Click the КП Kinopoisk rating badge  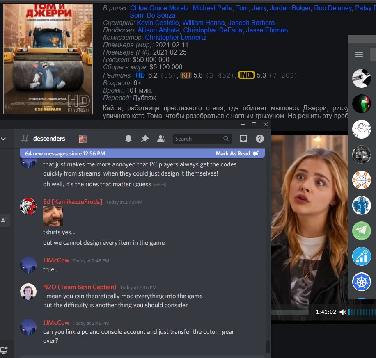click(x=186, y=75)
